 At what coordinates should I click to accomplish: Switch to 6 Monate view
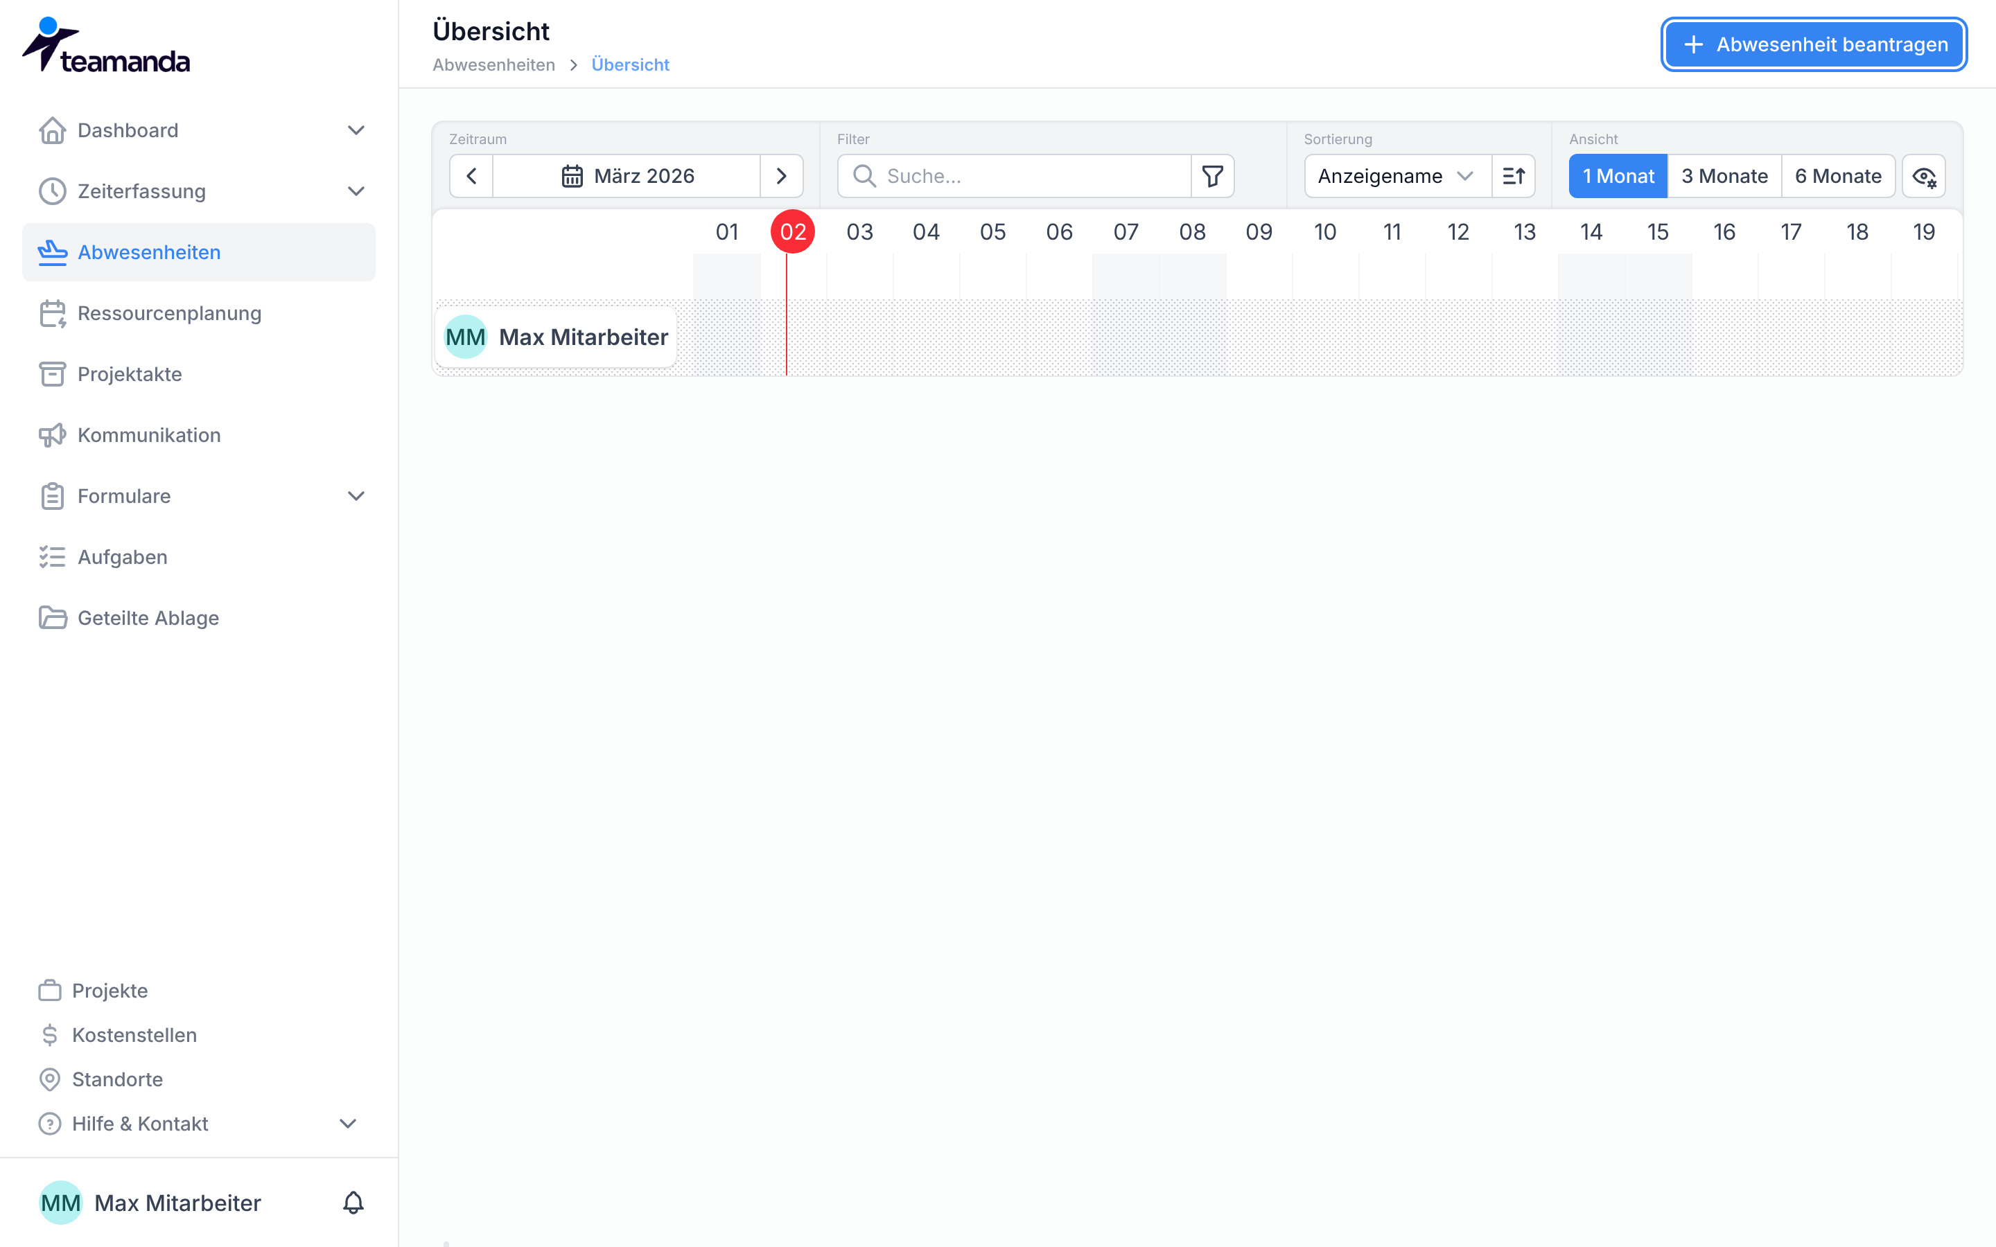coord(1838,176)
